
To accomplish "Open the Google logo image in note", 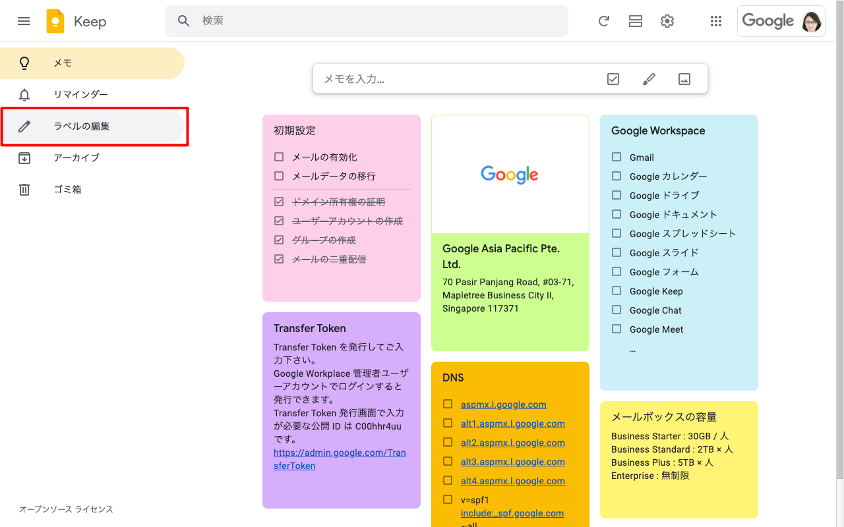I will (x=510, y=175).
